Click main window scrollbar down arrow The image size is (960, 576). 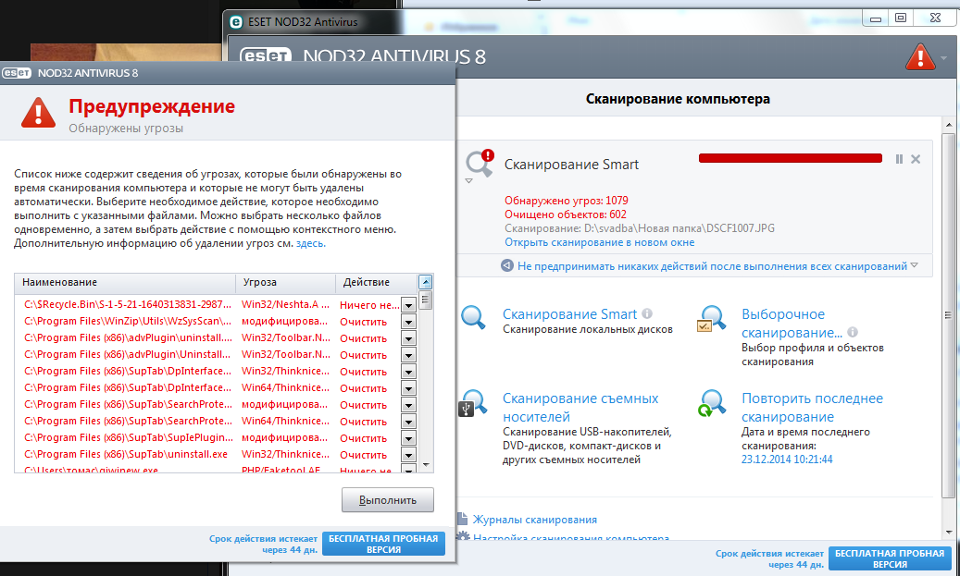(948, 532)
